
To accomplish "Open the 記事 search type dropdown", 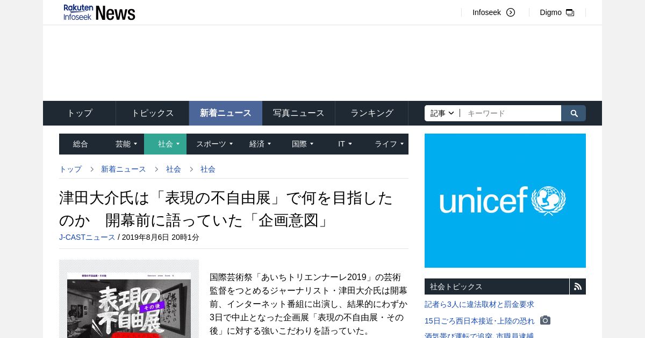I will click(442, 113).
